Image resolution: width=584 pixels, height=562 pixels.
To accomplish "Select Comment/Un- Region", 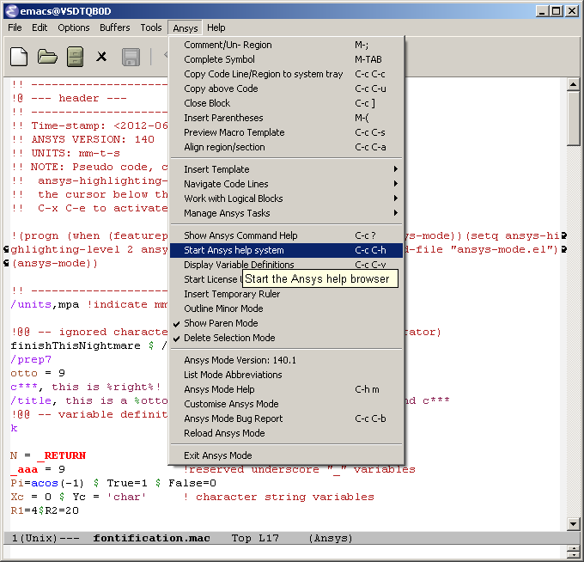I will pos(286,45).
